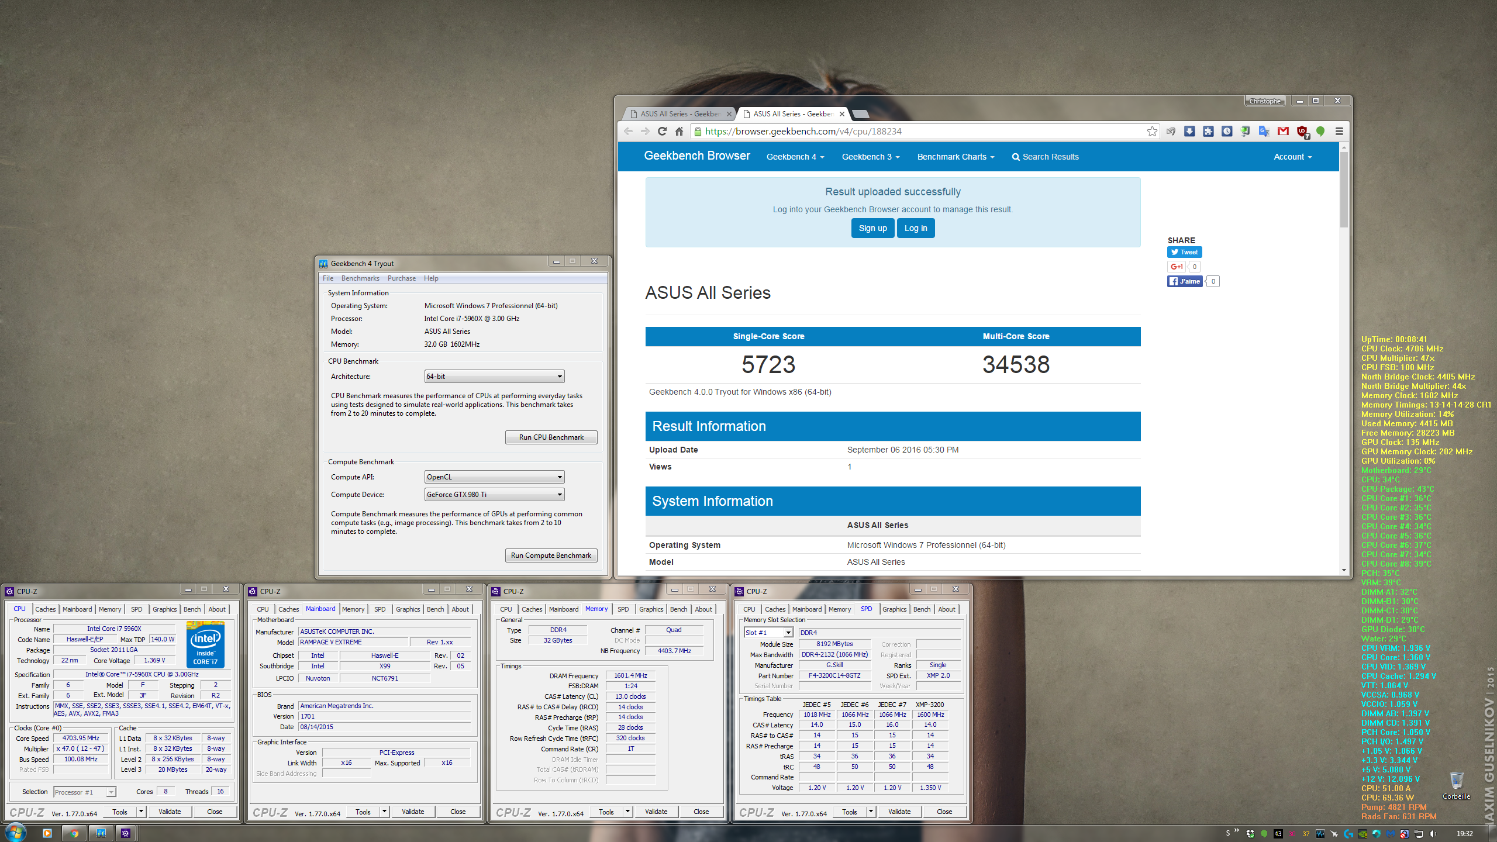Click Close button in the Memory CPU-Z window

point(701,812)
